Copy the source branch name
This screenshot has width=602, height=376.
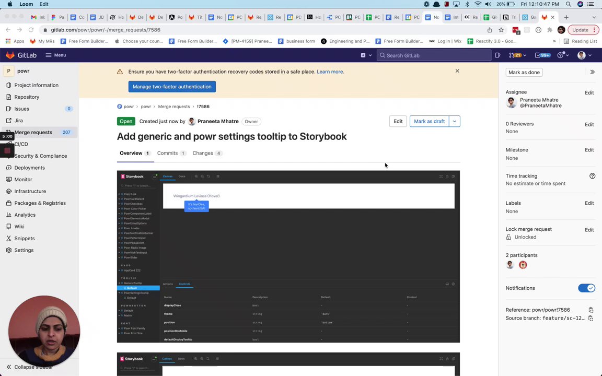(591, 318)
